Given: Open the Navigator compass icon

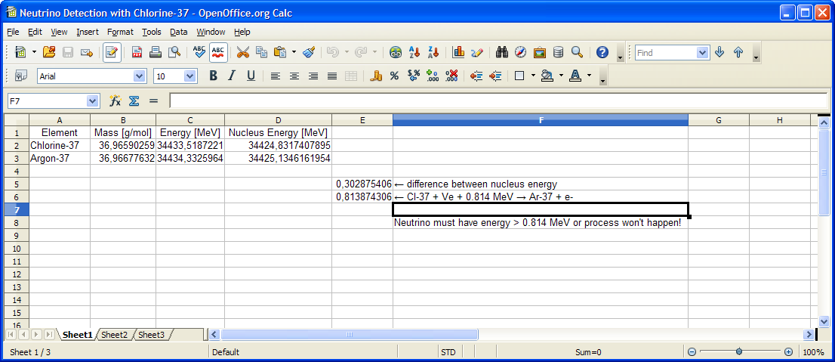Looking at the screenshot, I should [x=520, y=53].
